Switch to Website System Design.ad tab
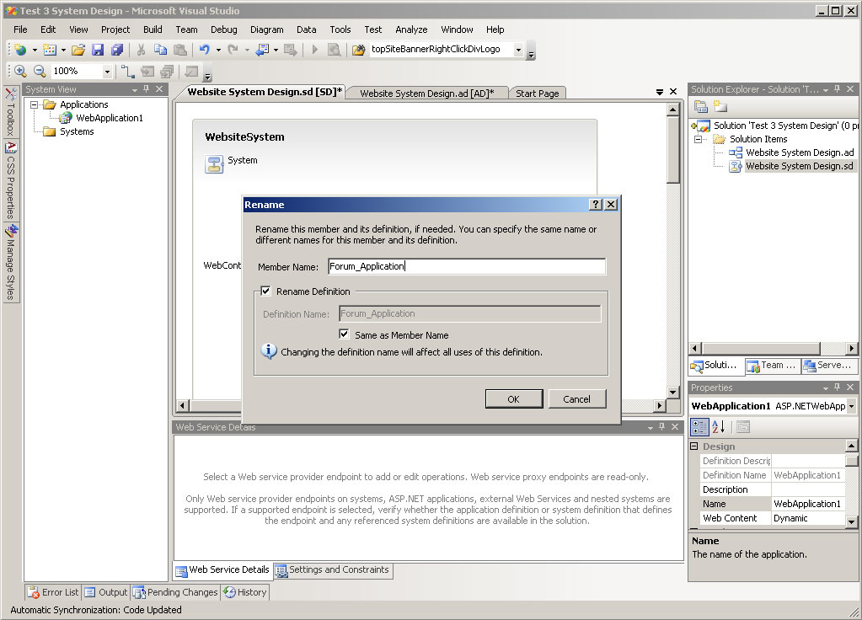 point(427,94)
